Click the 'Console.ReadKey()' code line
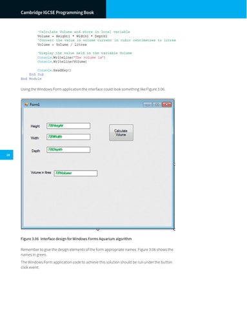 pos(54,70)
